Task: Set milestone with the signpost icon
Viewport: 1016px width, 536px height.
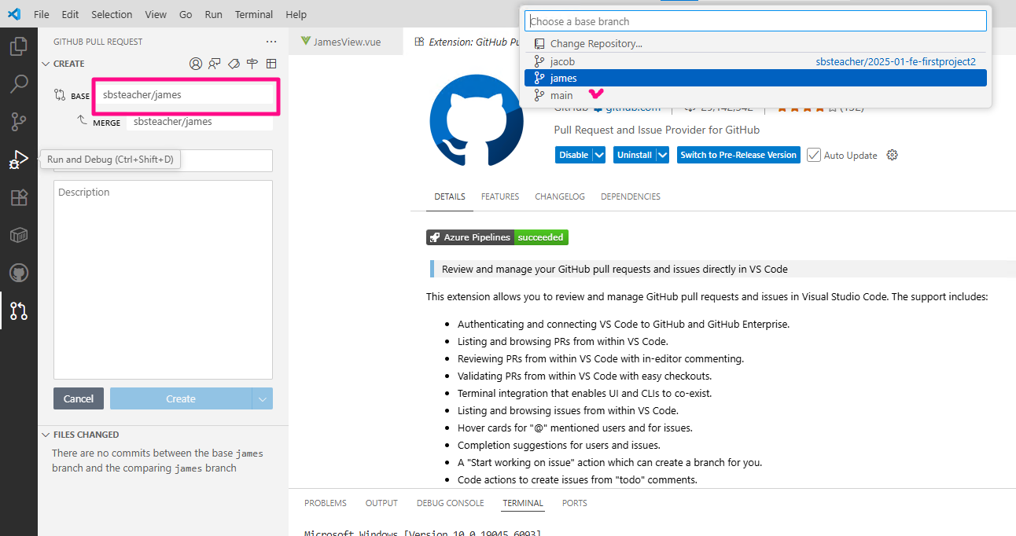Action: 252,64
